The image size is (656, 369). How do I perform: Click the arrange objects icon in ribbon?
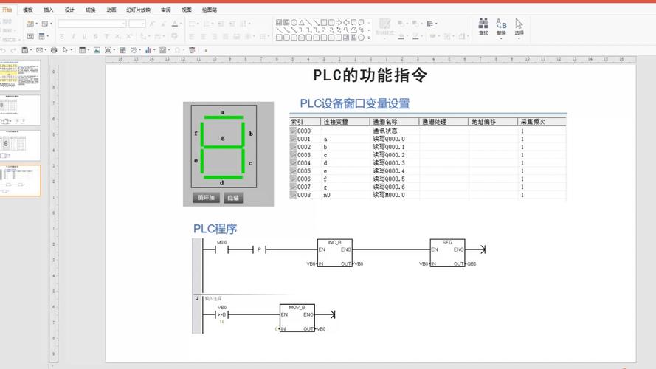(x=430, y=24)
